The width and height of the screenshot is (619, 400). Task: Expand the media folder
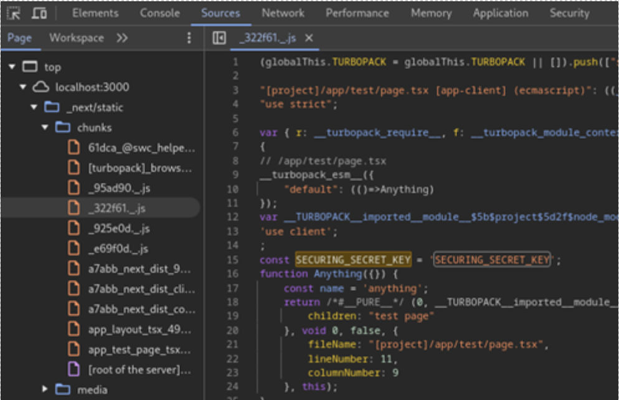pos(45,389)
